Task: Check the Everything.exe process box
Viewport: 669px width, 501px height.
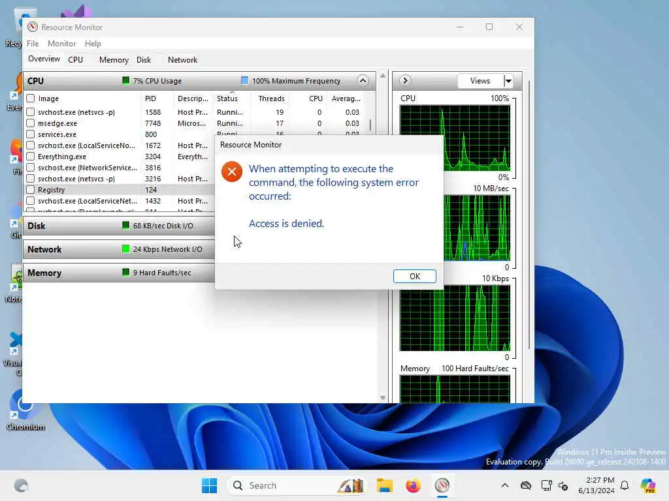Action: (x=30, y=157)
